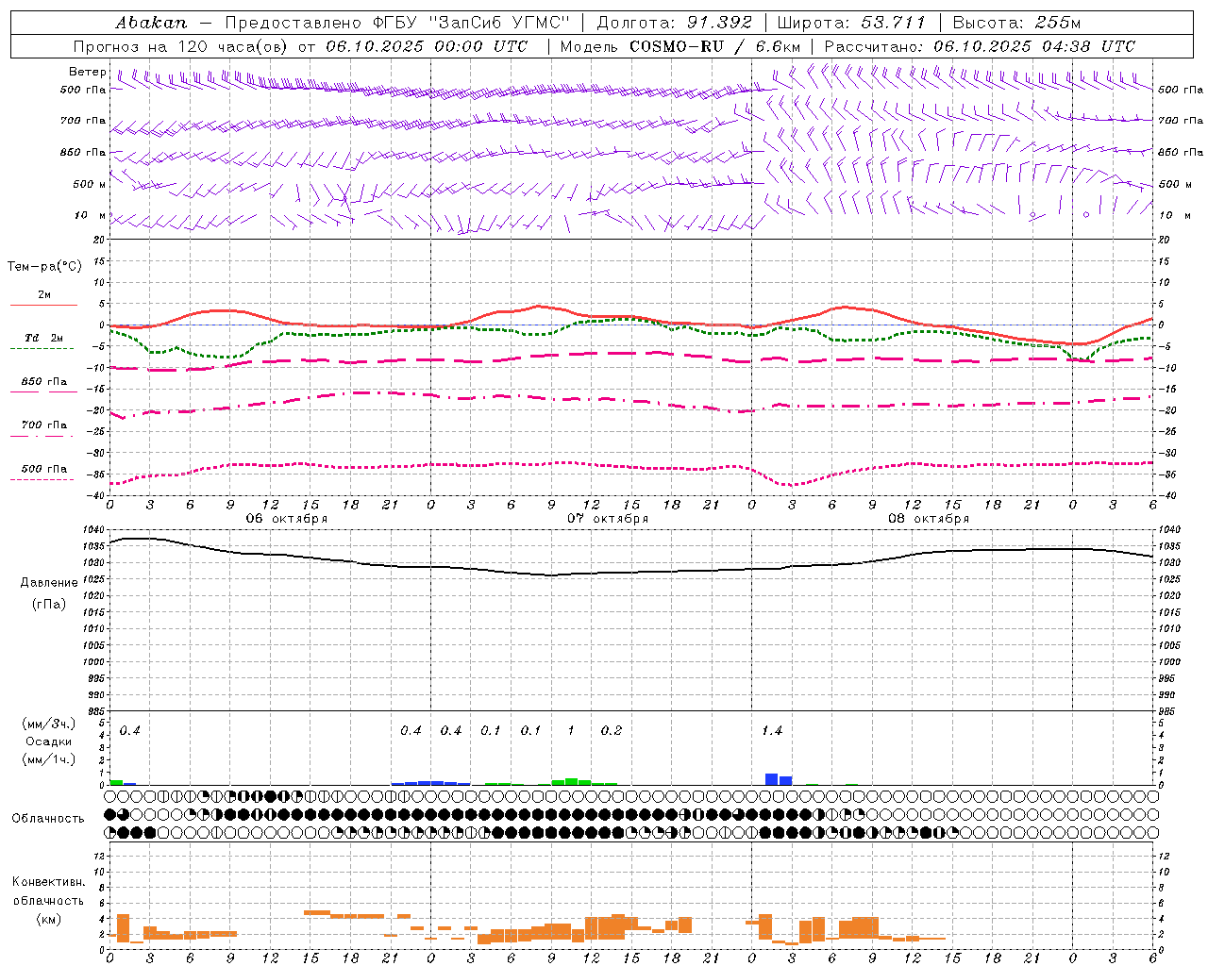This screenshot has height=966, width=1208.
Task: Click the "0.2" precipitation amount value
Action: pos(612,730)
